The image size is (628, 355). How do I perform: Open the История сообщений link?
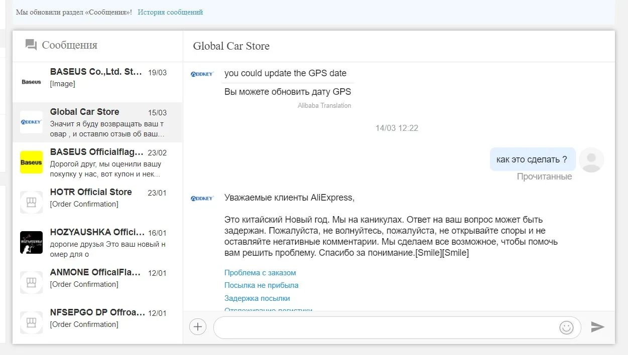[x=170, y=12]
